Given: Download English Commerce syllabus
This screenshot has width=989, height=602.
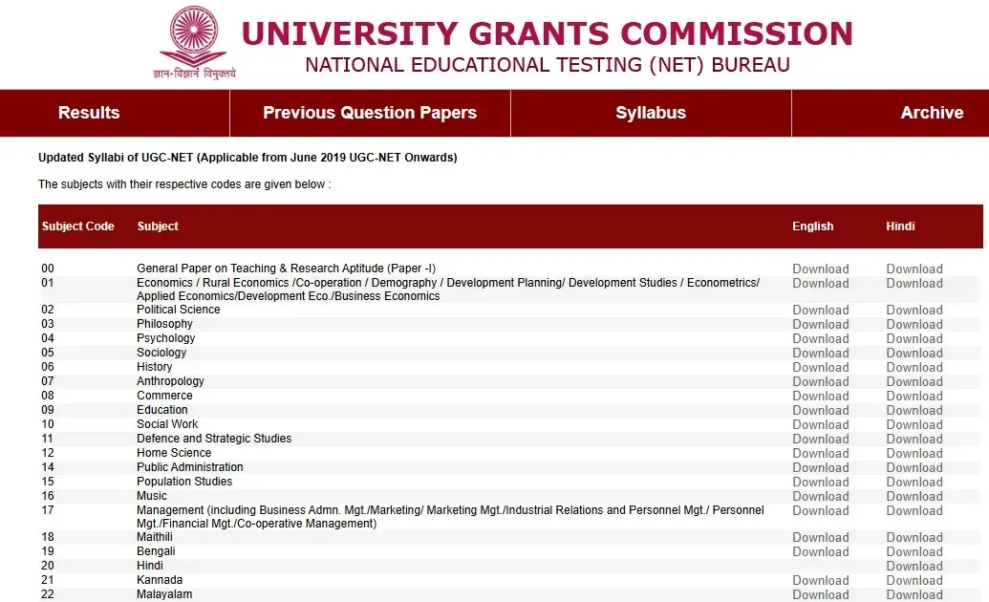Looking at the screenshot, I should [821, 397].
